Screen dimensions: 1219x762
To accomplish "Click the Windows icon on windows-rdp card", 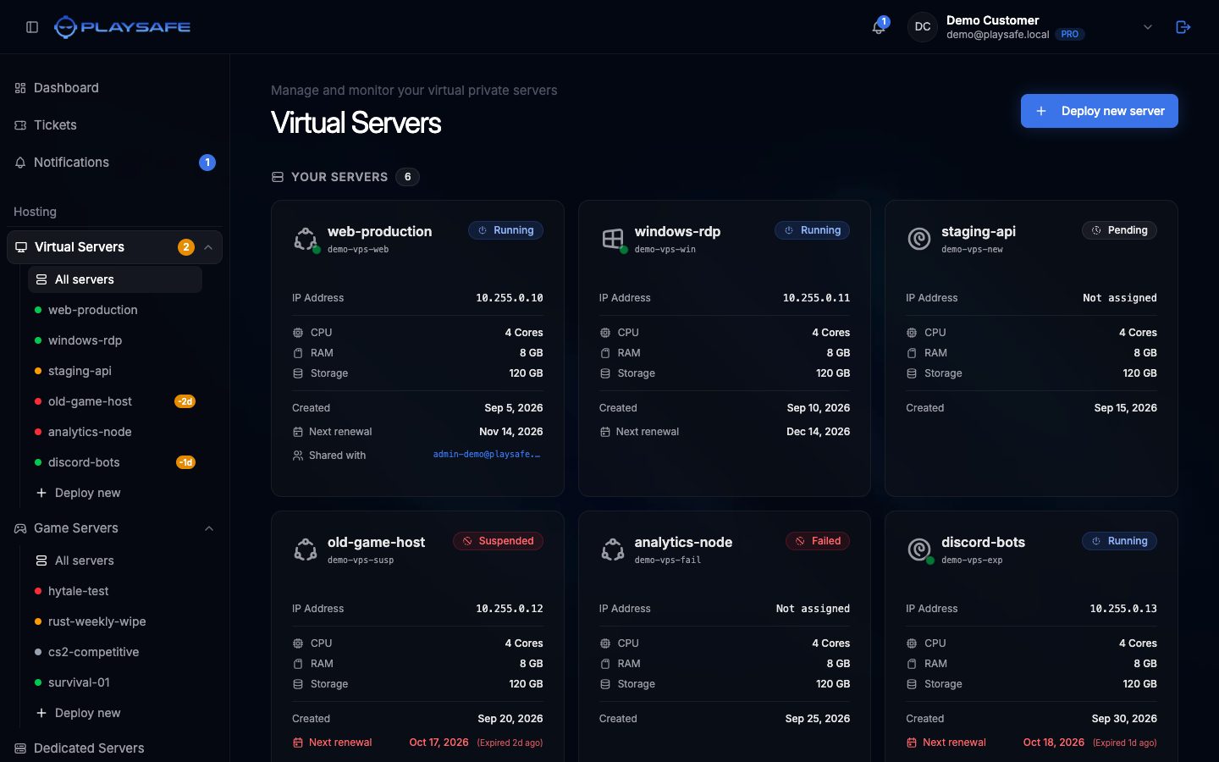I will click(612, 239).
